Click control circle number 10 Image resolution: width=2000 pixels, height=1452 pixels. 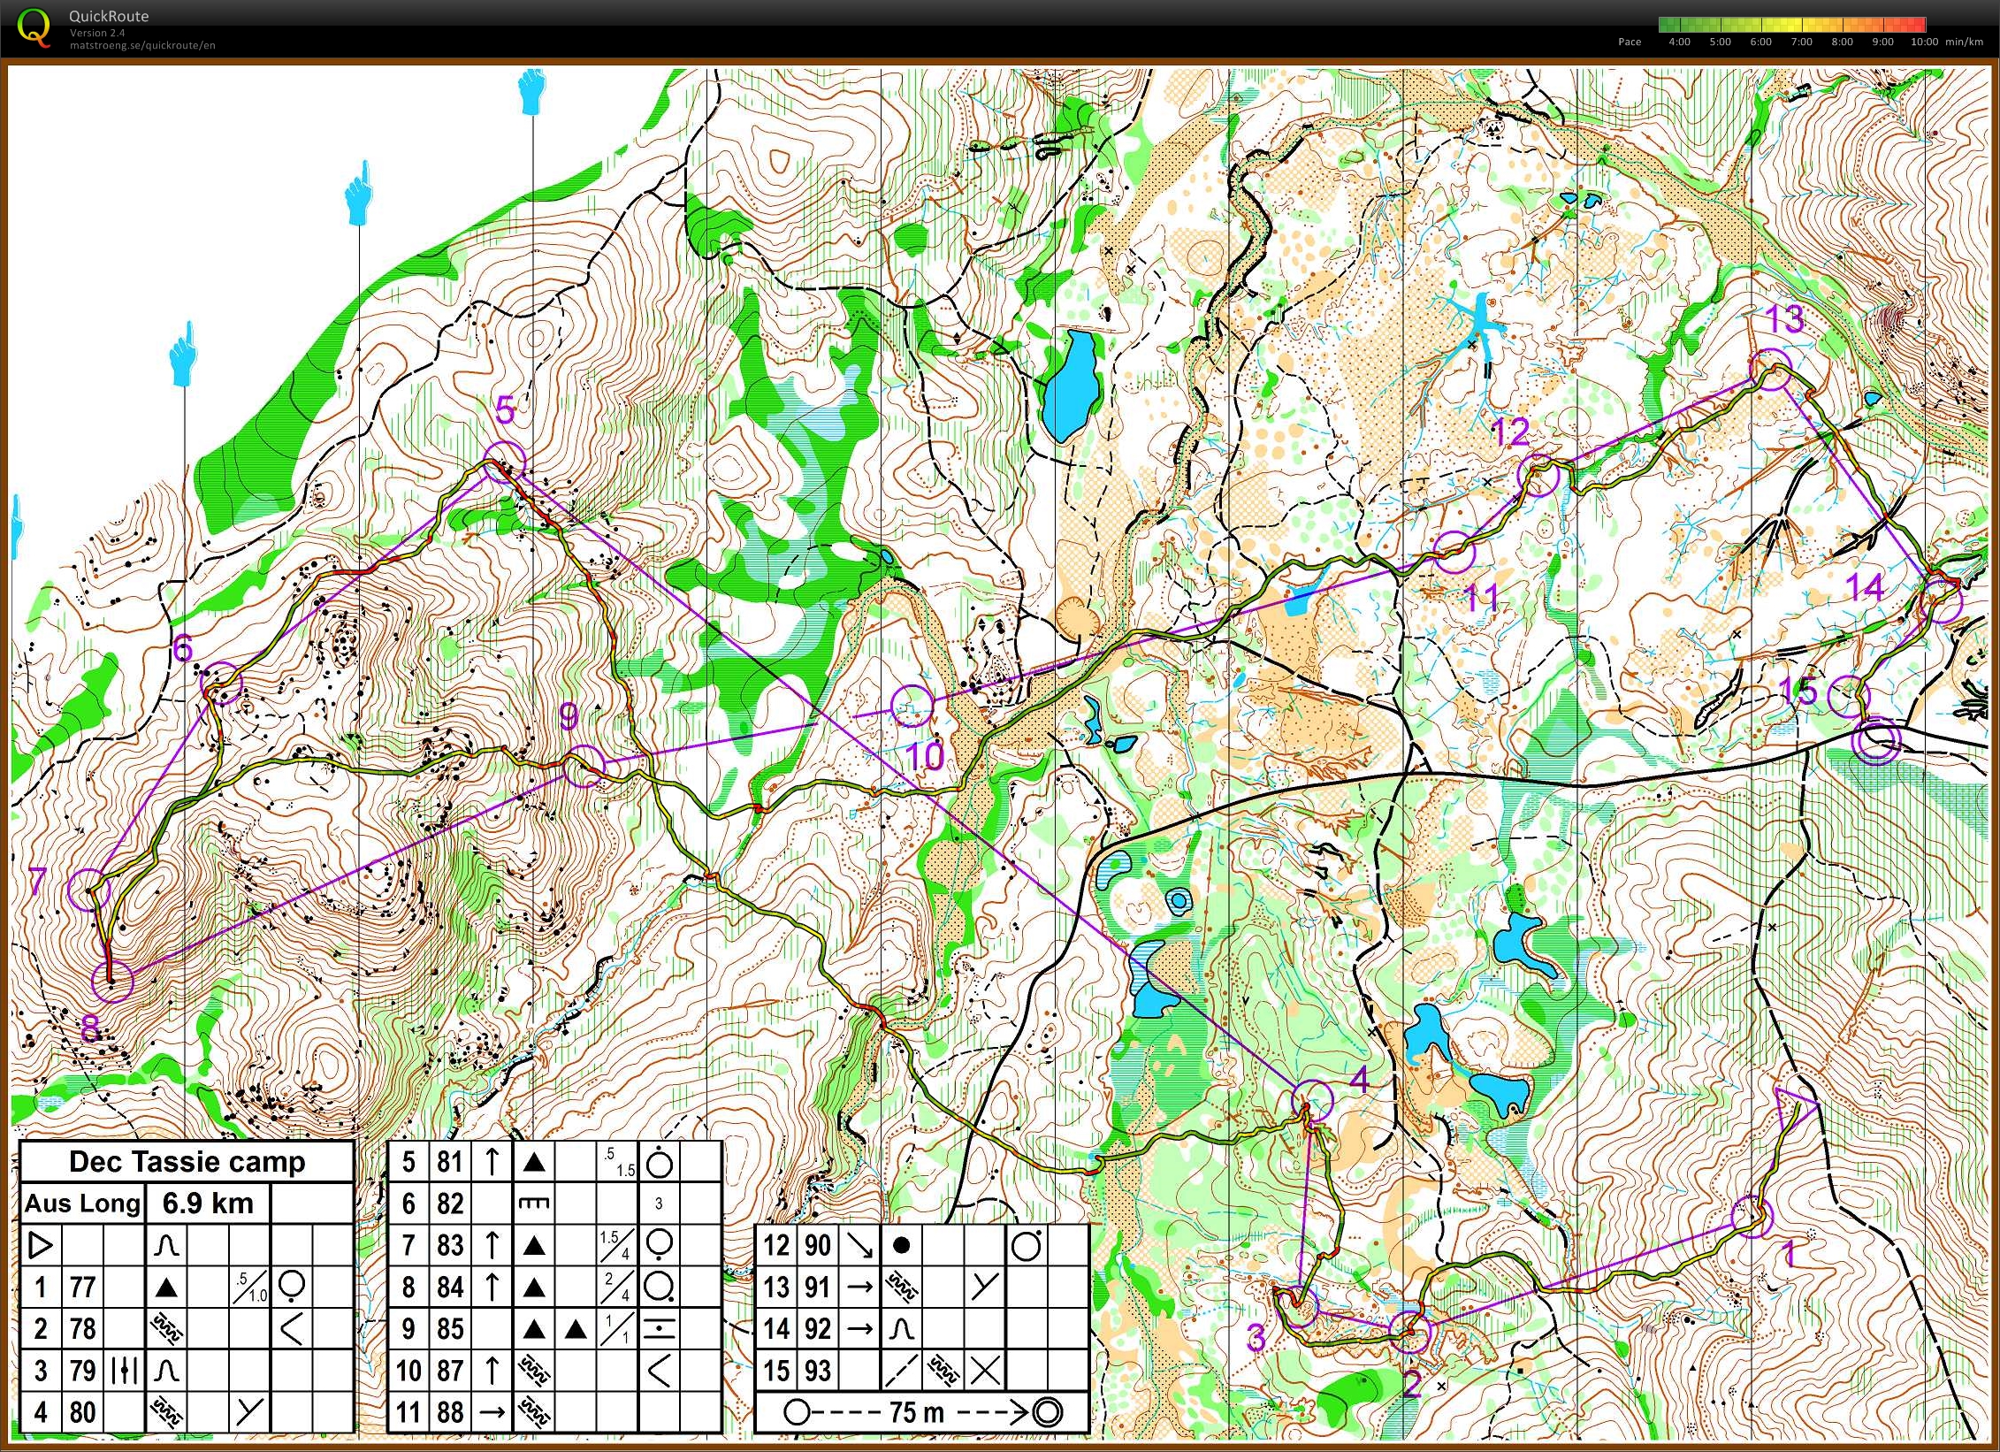coord(912,705)
